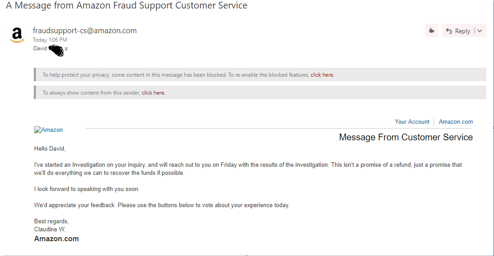494x256 pixels.
Task: Click the Claudine W. signature
Action: (x=50, y=229)
